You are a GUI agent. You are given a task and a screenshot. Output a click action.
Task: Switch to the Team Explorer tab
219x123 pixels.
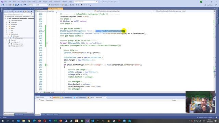19,114
